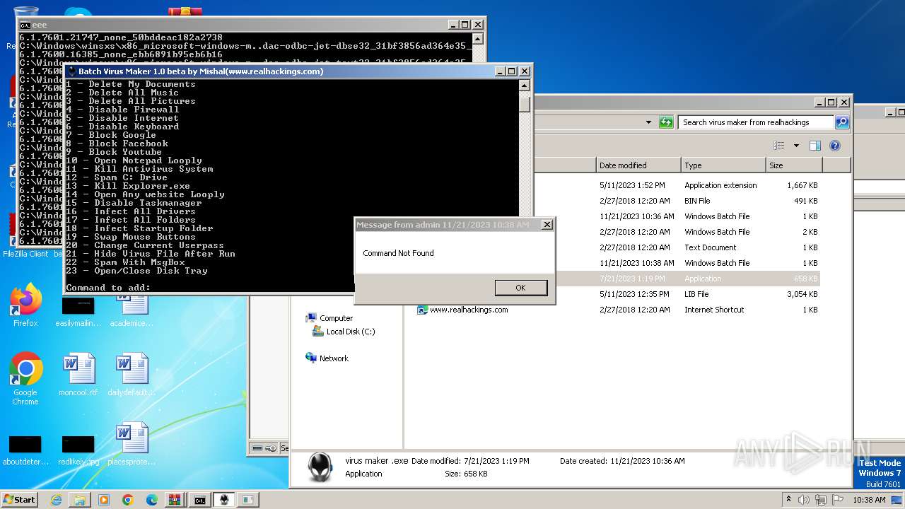
Task: Toggle the preview pane icon
Action: pyautogui.click(x=814, y=146)
